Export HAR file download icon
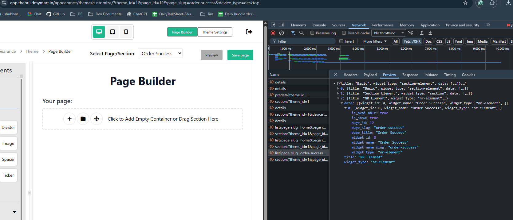513x220 pixels. coord(430,33)
